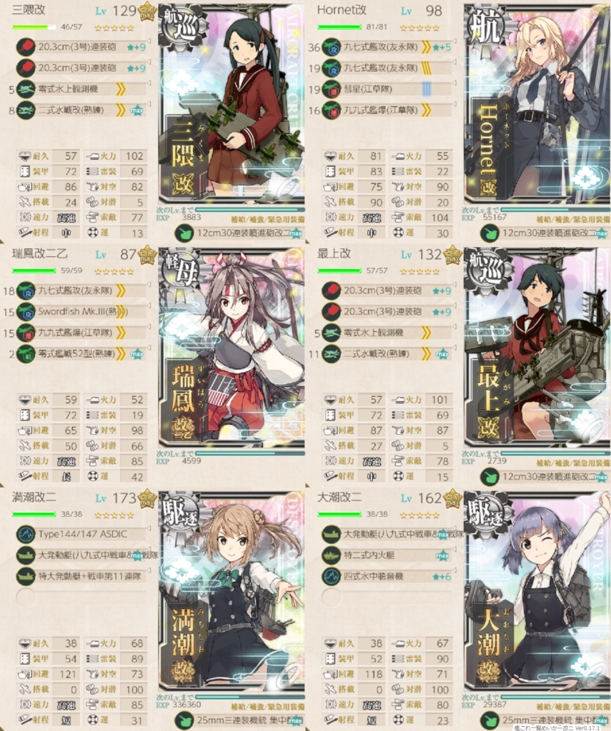Click the landing craft icon beside 特二式内火艇
The width and height of the screenshot is (611, 731).
tap(331, 555)
